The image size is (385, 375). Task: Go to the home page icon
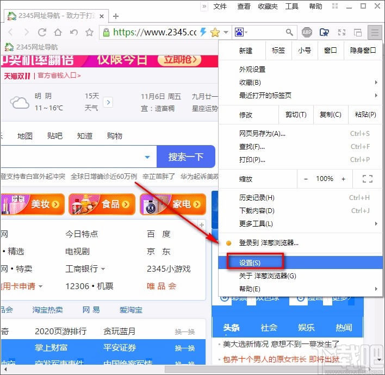(x=58, y=32)
